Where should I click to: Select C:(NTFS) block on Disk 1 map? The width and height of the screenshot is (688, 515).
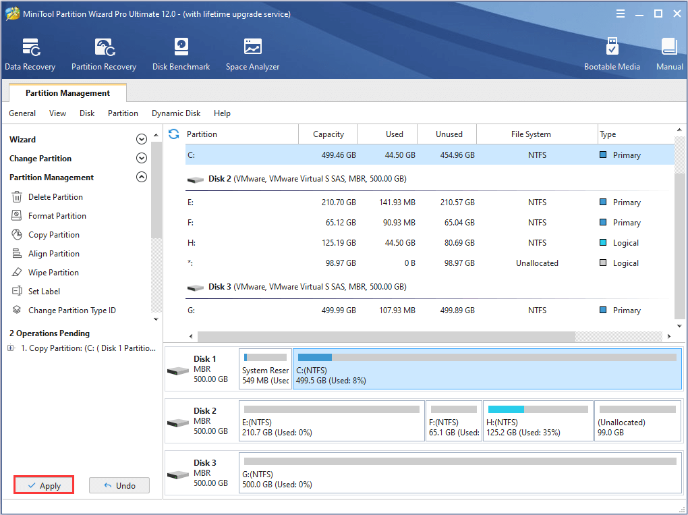[487, 369]
